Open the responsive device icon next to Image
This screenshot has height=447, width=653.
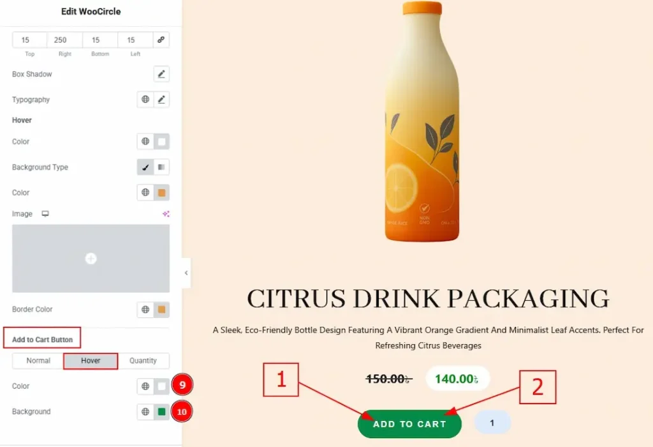point(45,214)
